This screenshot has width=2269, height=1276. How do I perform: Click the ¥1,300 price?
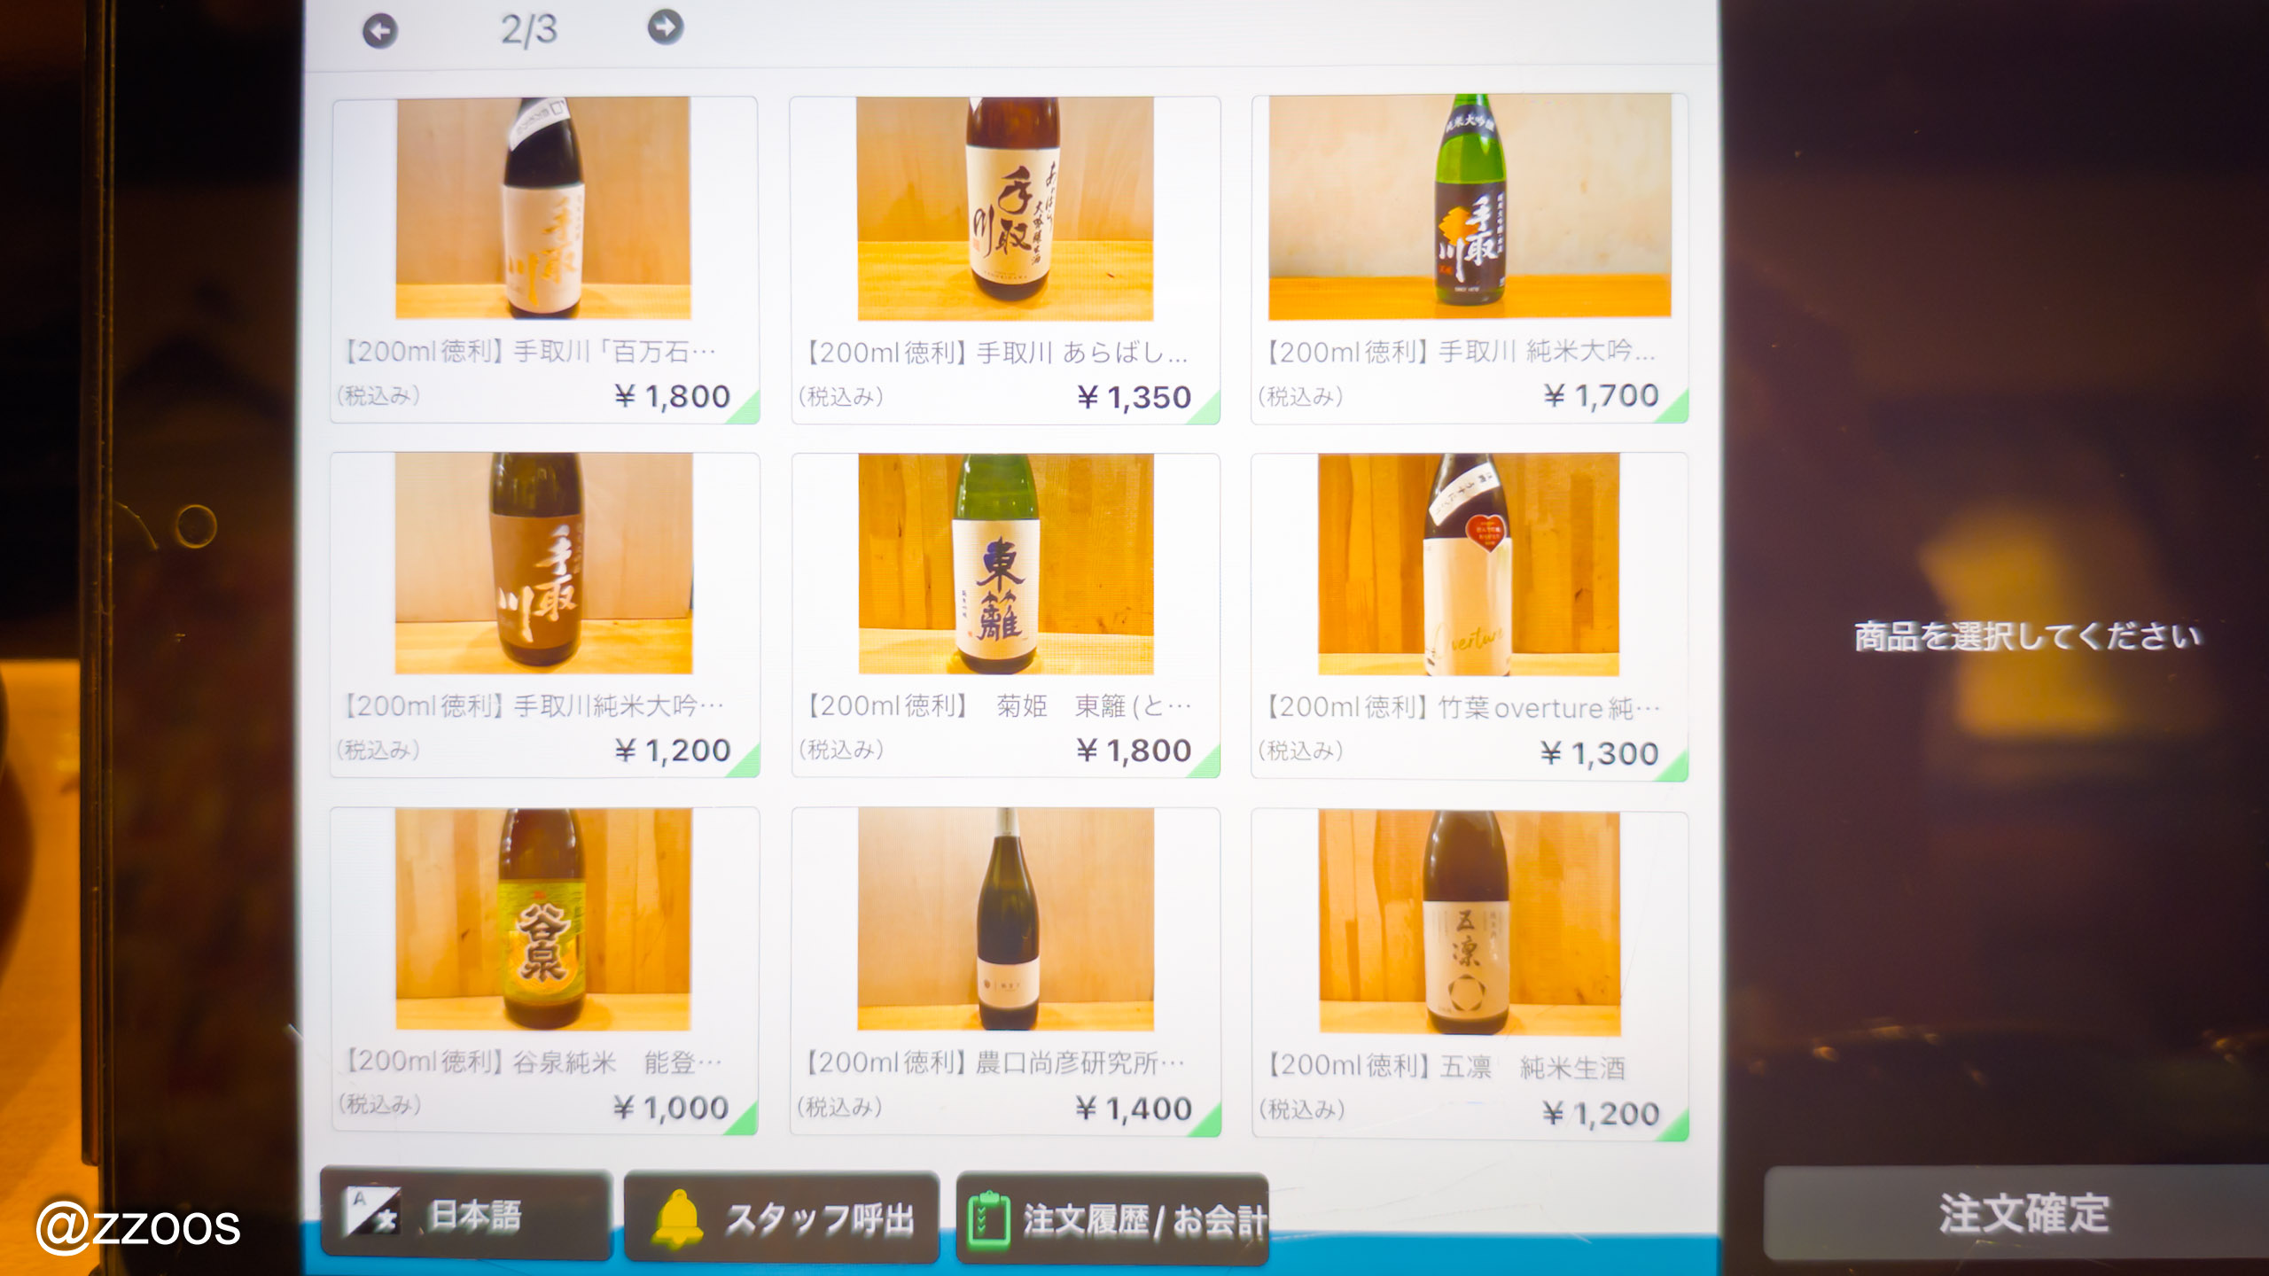pos(1599,753)
